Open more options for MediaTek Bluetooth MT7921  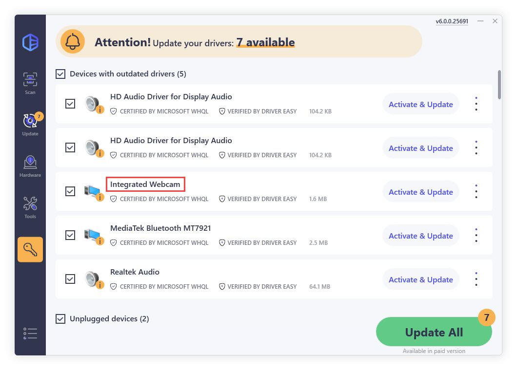[x=476, y=235]
